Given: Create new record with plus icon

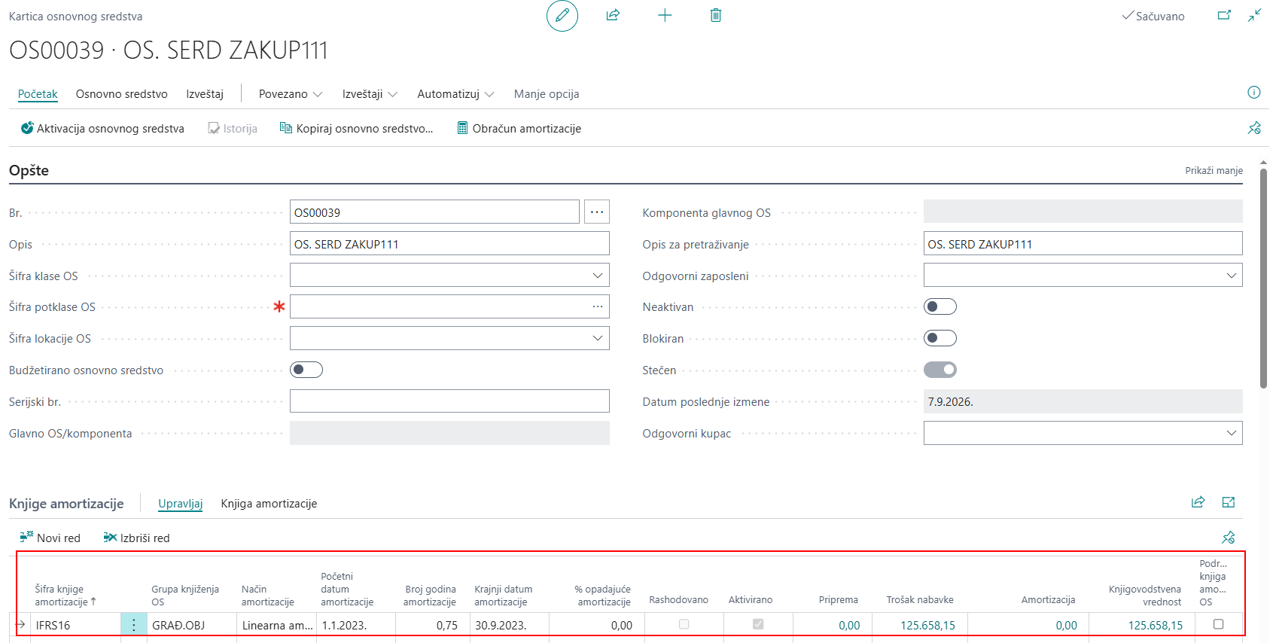Looking at the screenshot, I should click(x=665, y=15).
